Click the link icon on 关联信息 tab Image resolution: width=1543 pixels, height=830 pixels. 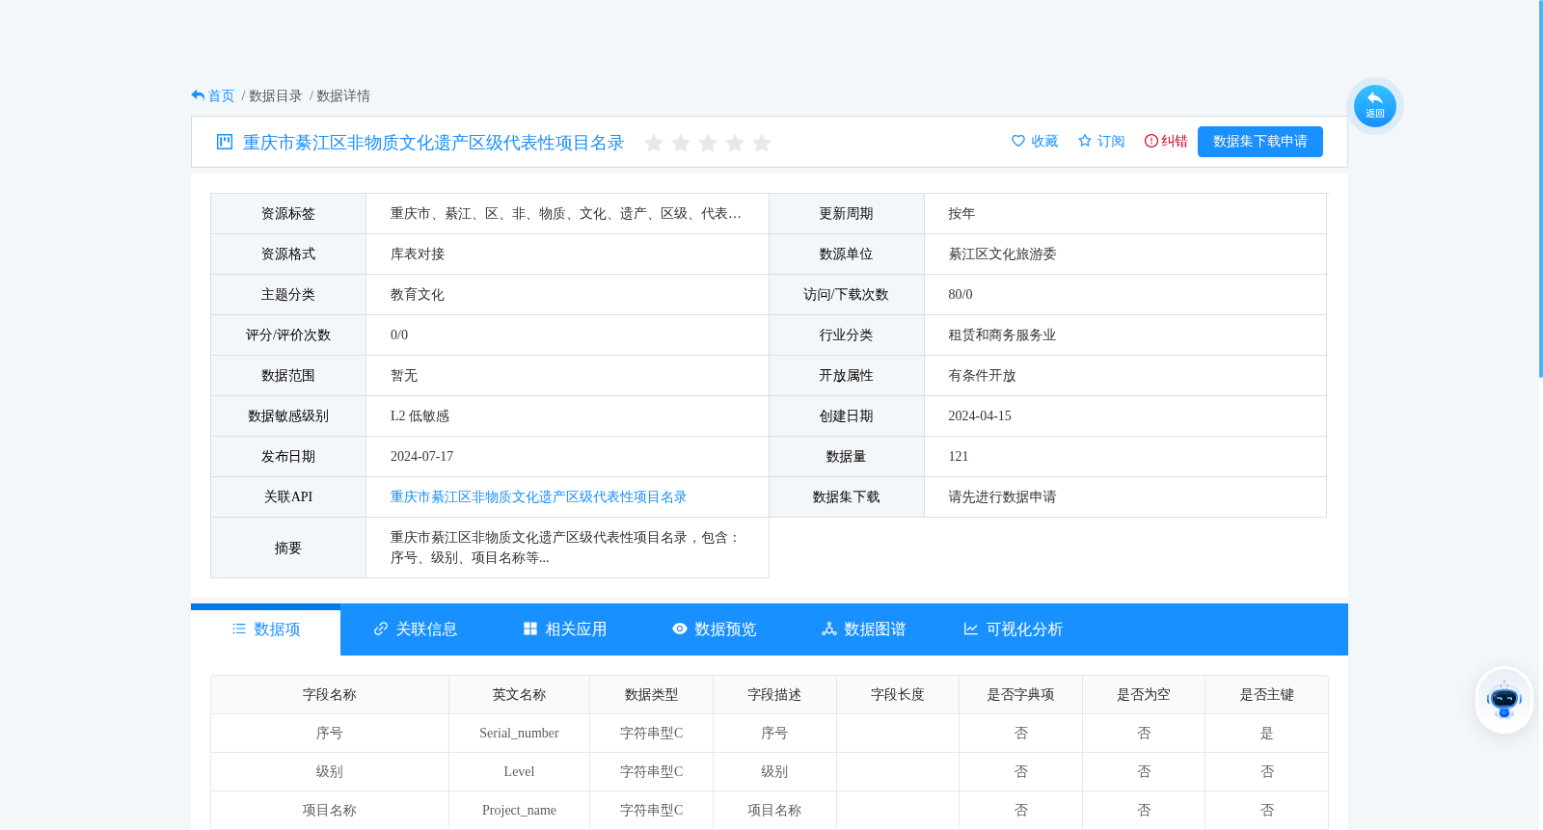tap(381, 629)
